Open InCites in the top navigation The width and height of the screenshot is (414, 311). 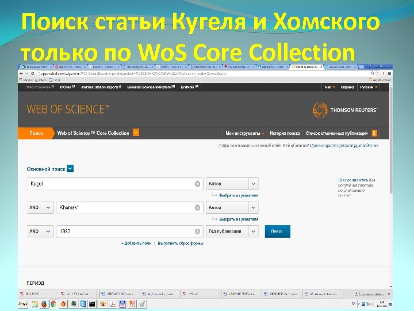(x=67, y=87)
